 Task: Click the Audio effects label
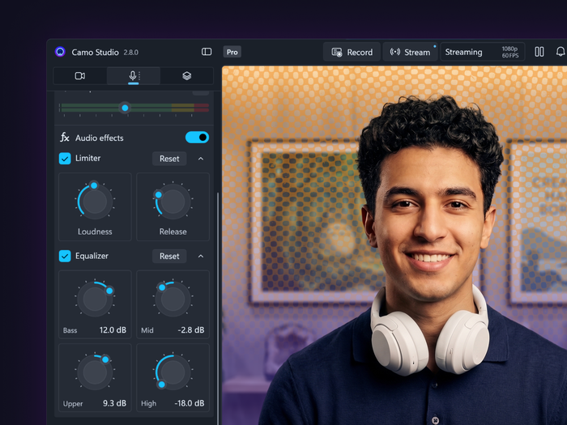click(99, 138)
